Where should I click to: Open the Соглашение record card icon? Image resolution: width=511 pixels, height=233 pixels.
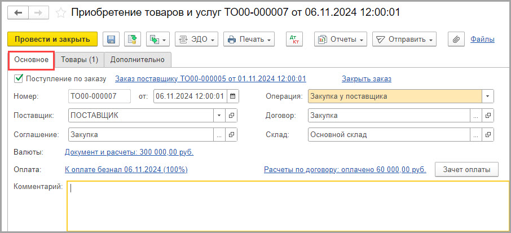click(x=231, y=135)
